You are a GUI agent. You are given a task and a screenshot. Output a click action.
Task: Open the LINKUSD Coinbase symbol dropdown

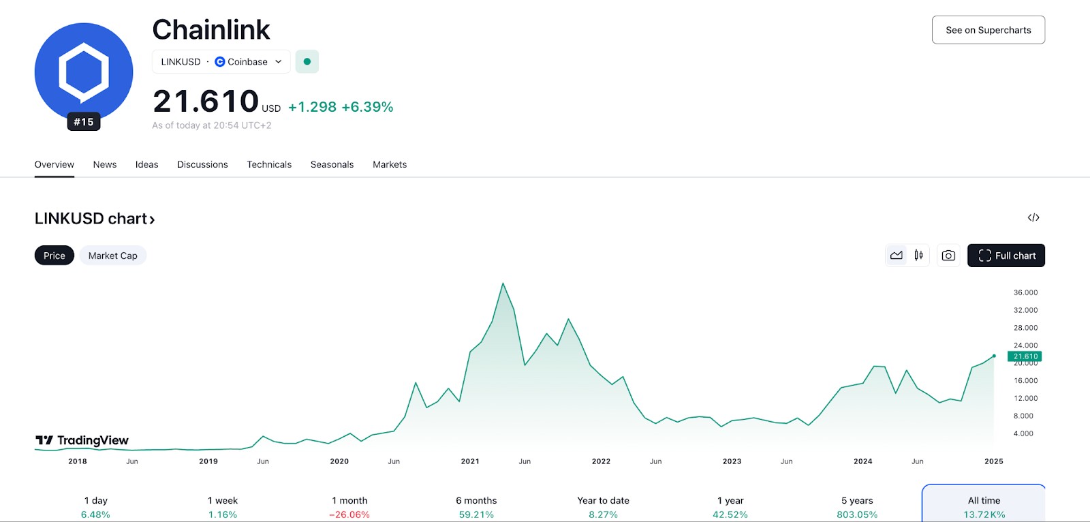[x=221, y=61]
